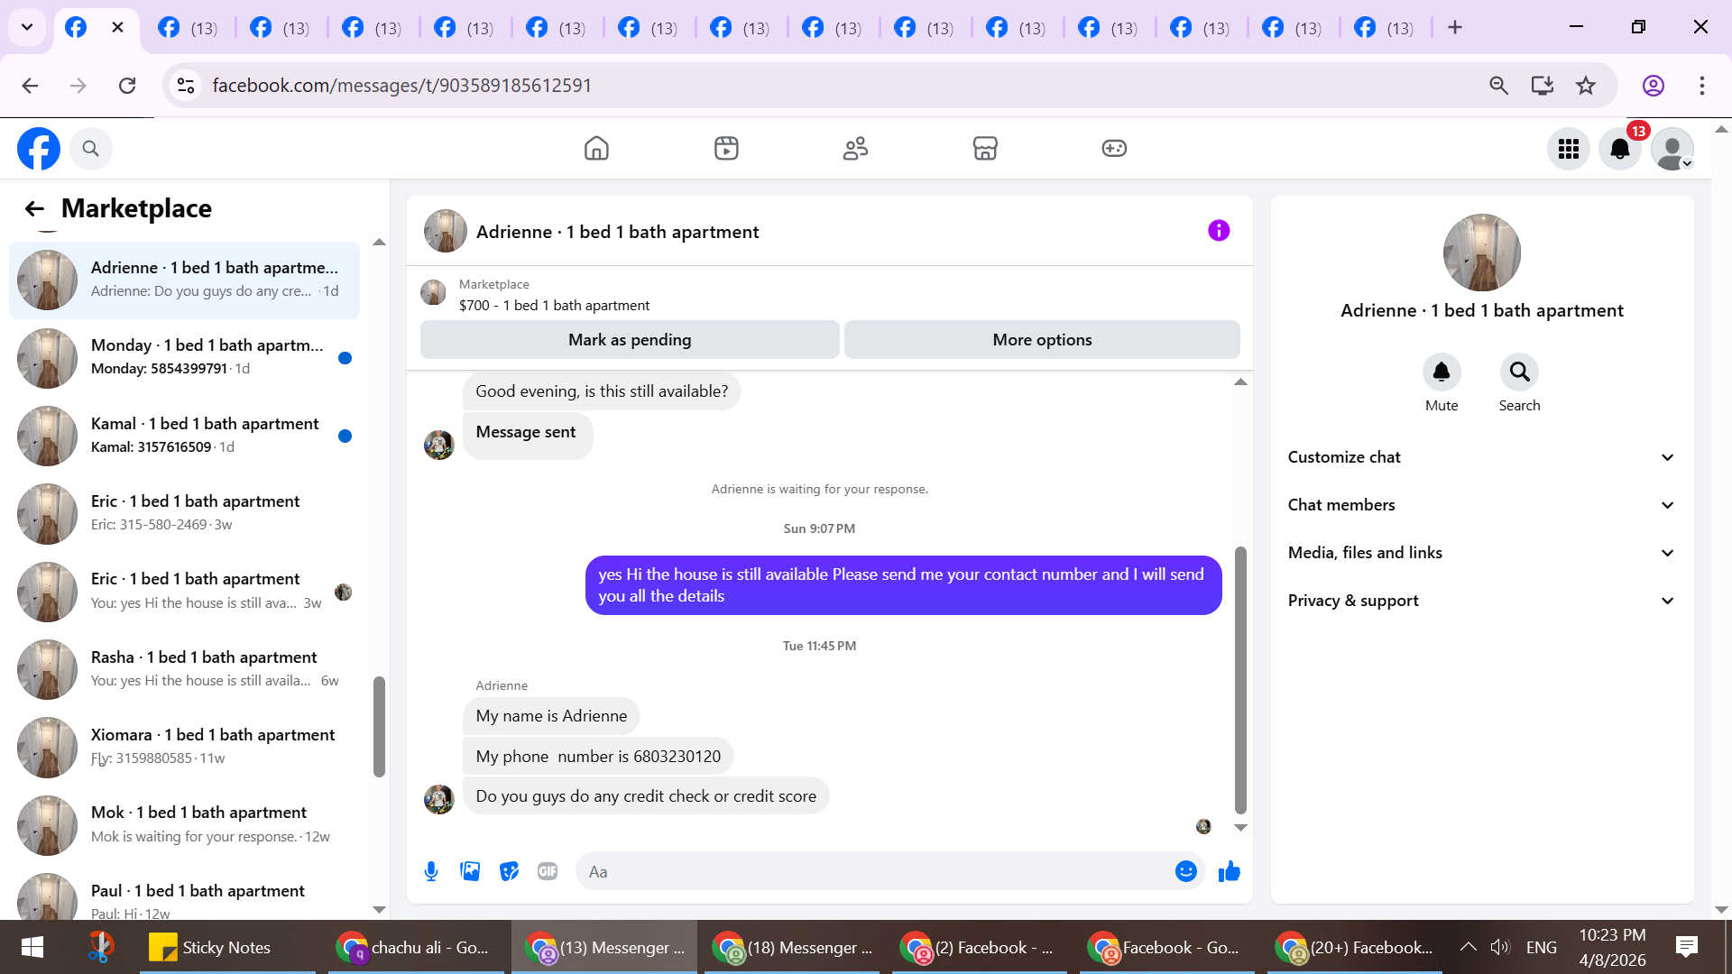Open the sticker picker icon
The height and width of the screenshot is (974, 1732).
click(x=509, y=871)
